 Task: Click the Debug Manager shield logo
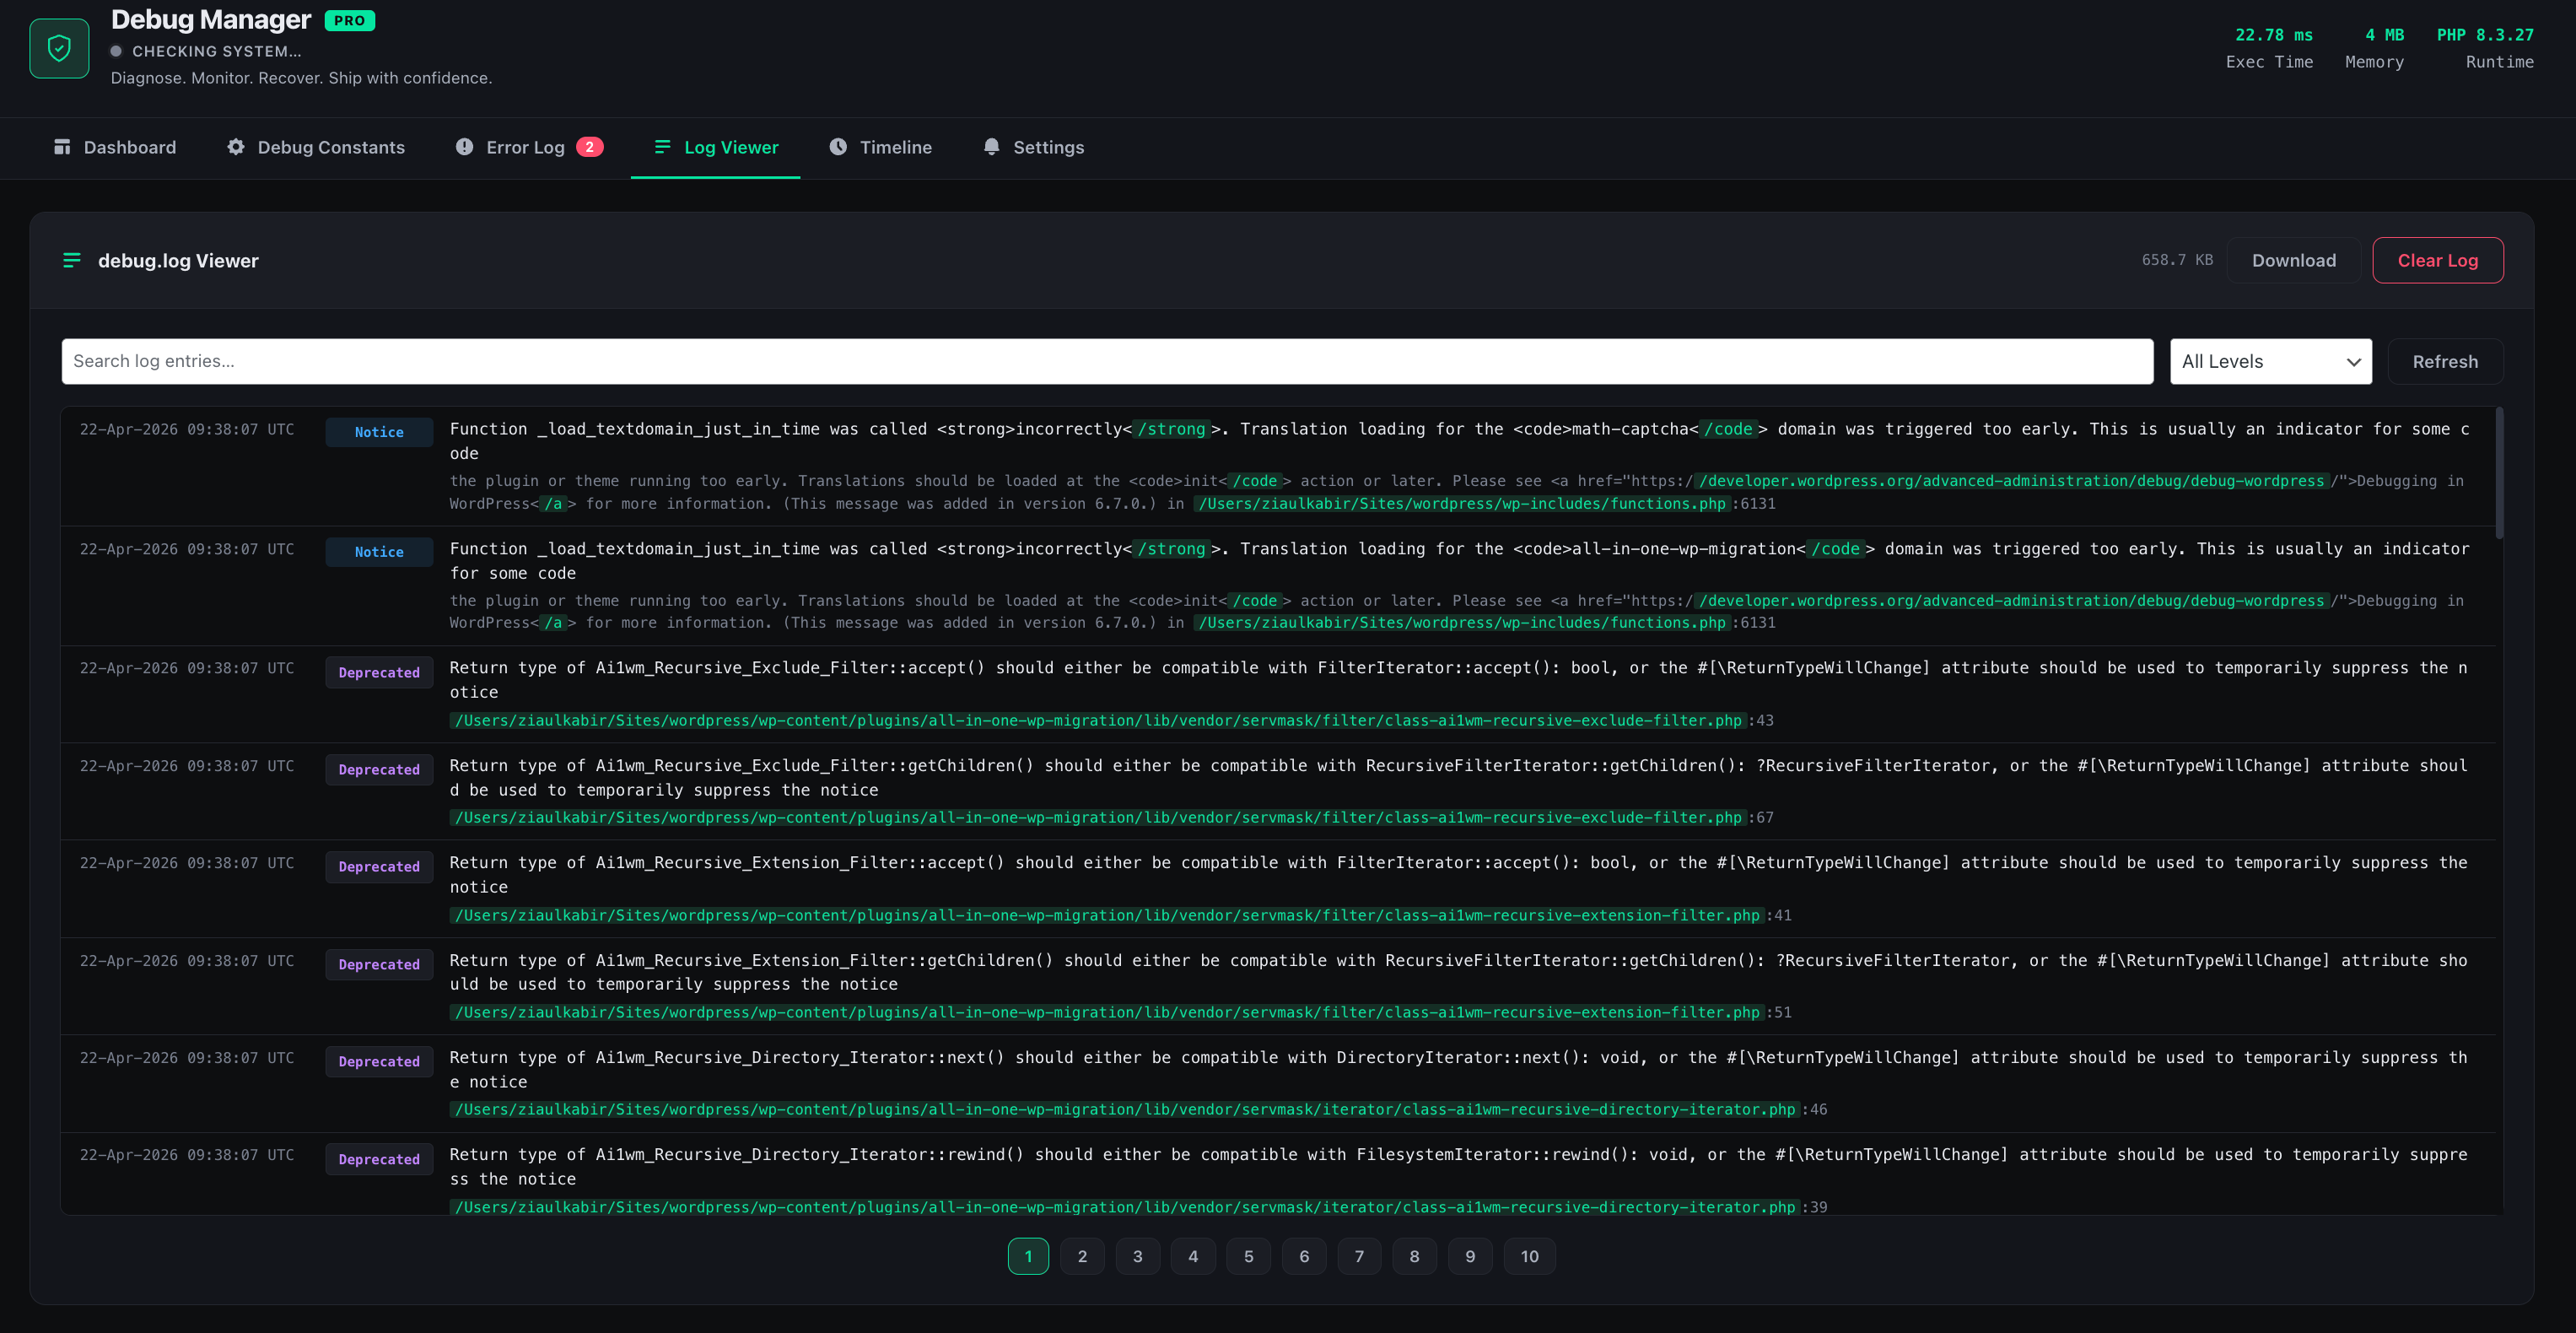59,48
